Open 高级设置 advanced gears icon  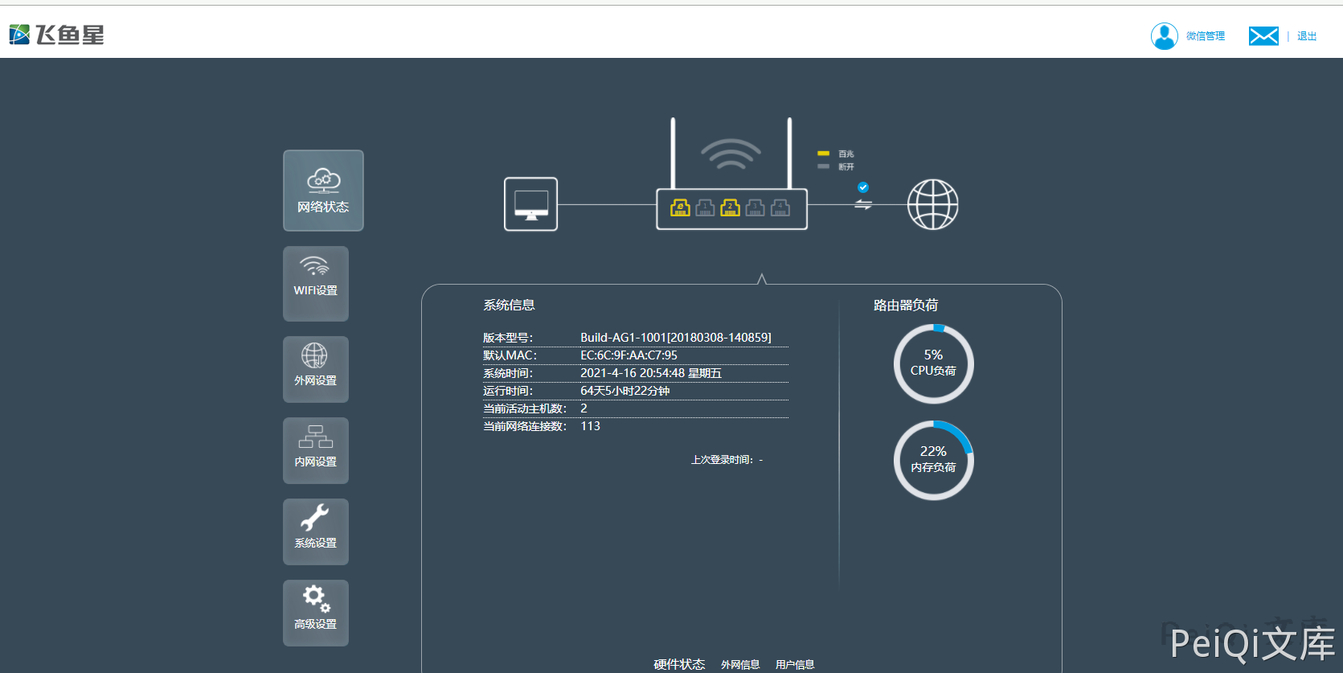[316, 613]
